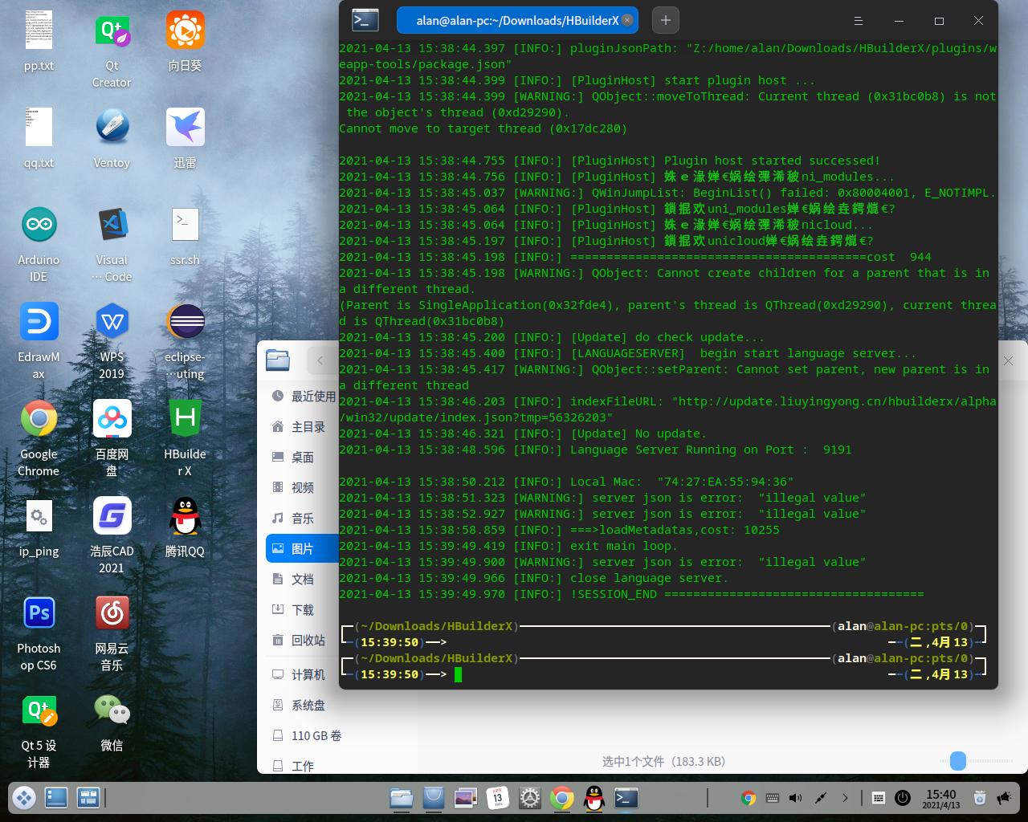This screenshot has height=822, width=1028.
Task: Add a new terminal tab
Action: click(x=665, y=20)
